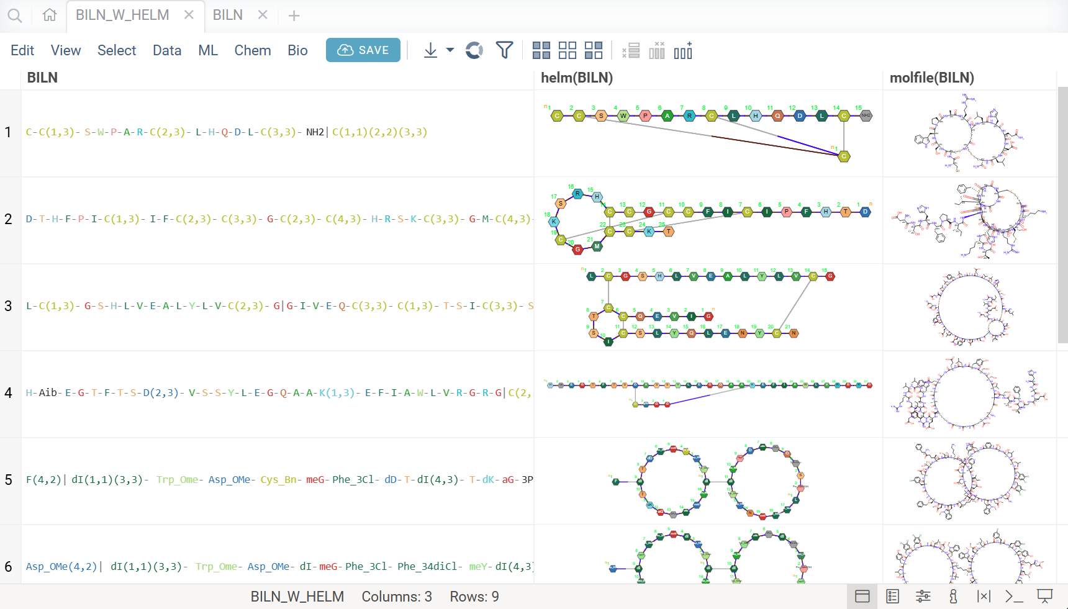
Task: Click the remove rows icon
Action: coord(631,50)
